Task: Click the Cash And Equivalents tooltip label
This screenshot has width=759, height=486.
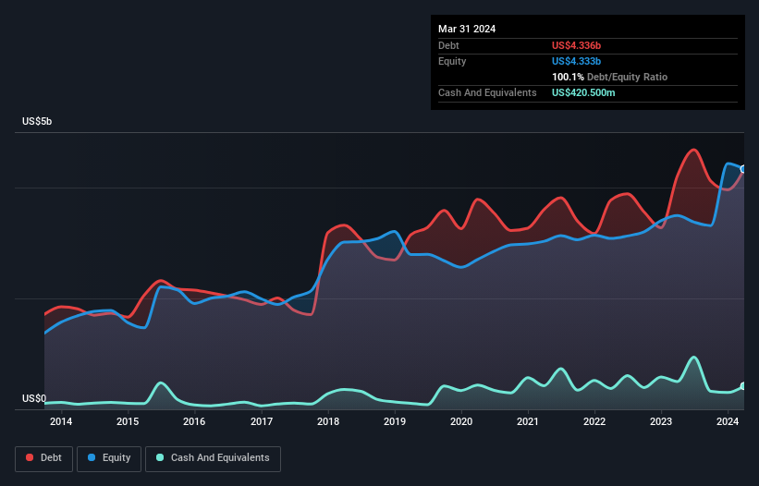Action: click(487, 92)
